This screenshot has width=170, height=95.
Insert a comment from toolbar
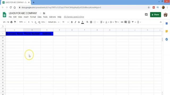coord(126,22)
